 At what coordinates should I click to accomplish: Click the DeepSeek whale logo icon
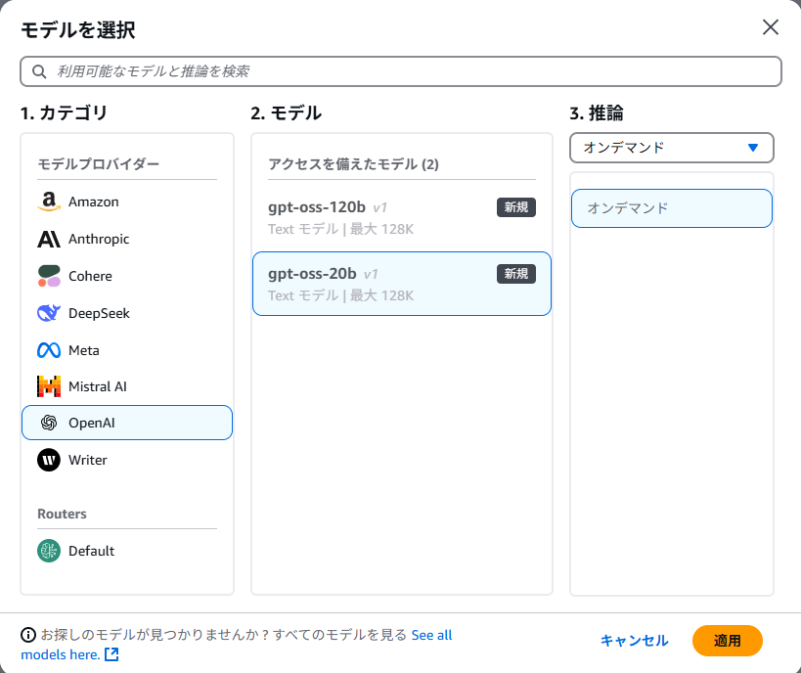pos(49,313)
